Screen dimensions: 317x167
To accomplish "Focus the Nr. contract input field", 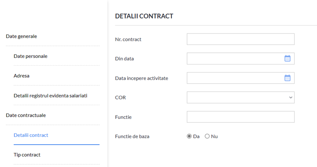I will (241, 39).
